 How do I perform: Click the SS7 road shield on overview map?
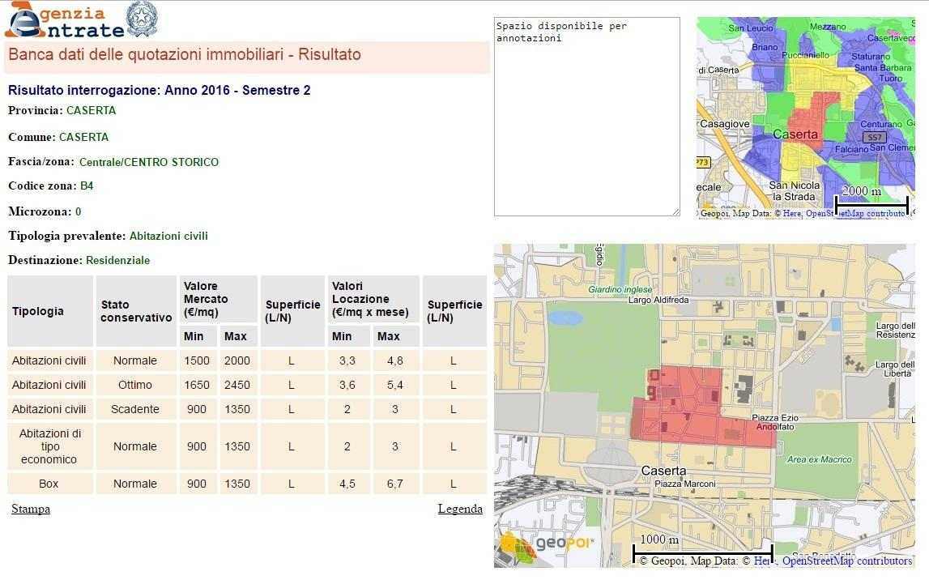coord(874,138)
